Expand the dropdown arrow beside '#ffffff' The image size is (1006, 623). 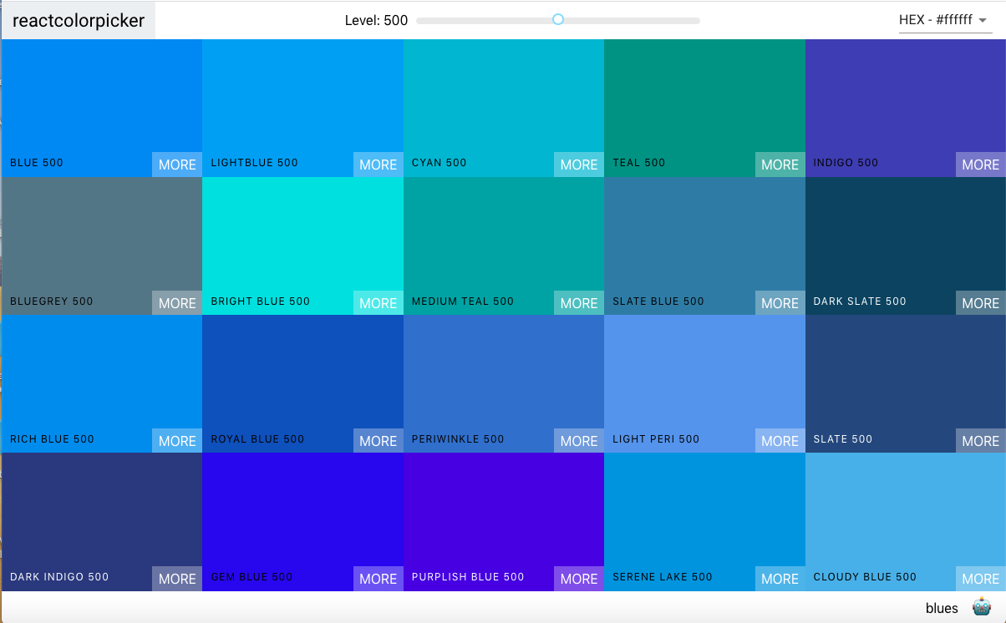point(982,21)
